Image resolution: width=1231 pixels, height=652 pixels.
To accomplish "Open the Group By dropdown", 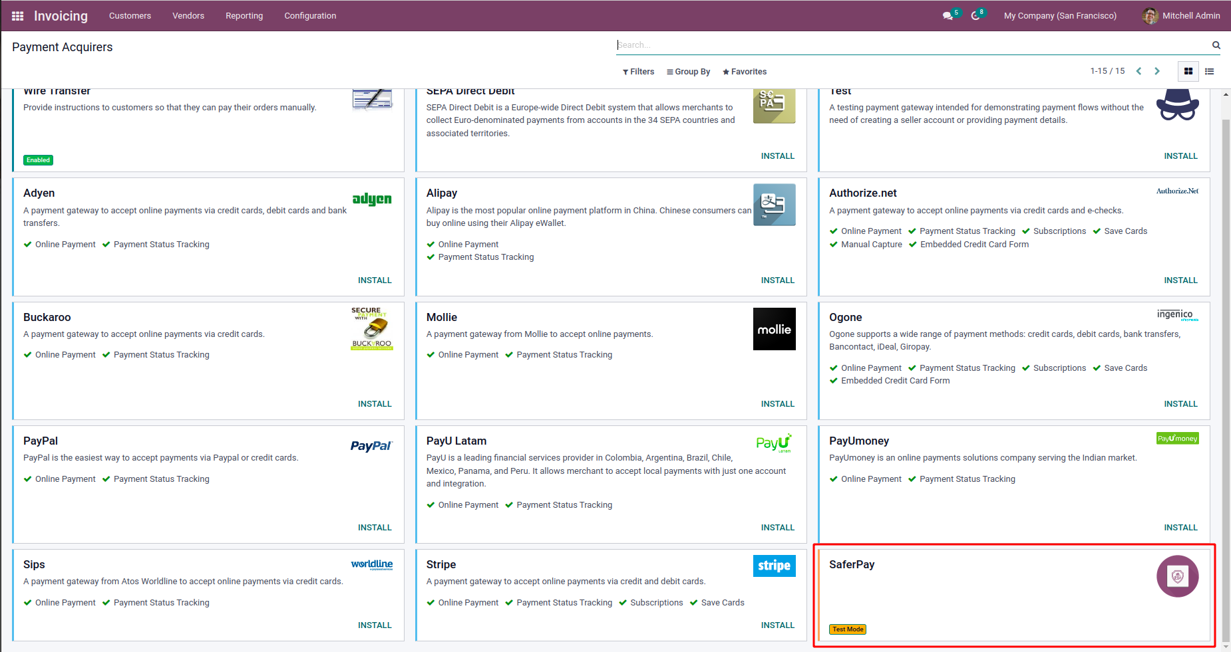I will click(x=689, y=72).
